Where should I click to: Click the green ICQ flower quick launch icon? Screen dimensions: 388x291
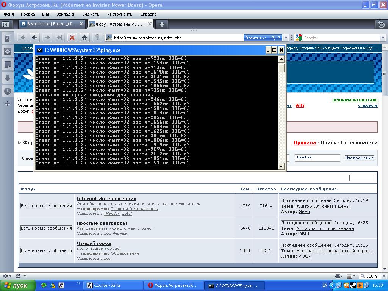click(x=44, y=285)
